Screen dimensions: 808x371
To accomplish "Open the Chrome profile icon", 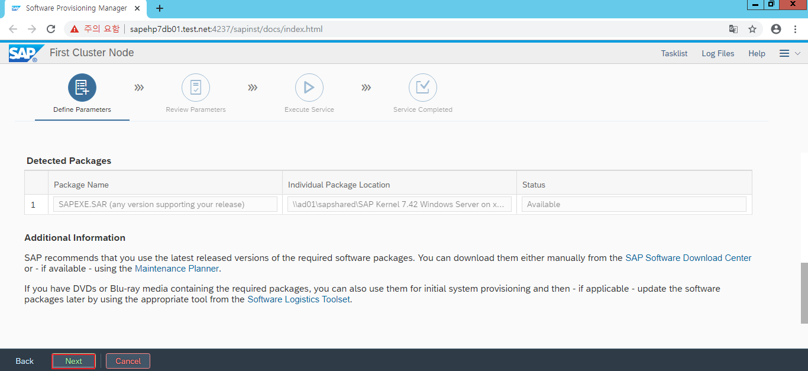I will tap(776, 29).
